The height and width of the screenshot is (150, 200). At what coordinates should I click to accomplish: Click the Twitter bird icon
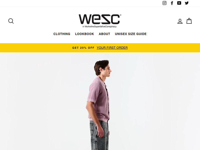click(186, 3)
